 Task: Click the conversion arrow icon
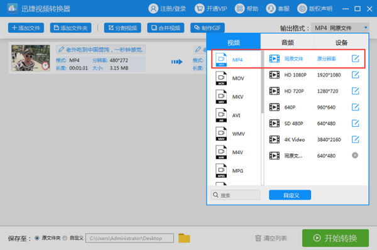(x=177, y=62)
